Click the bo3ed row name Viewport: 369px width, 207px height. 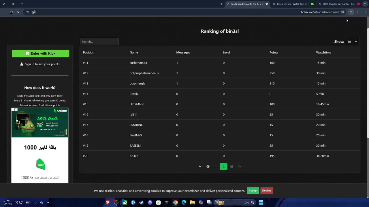[x=134, y=156]
